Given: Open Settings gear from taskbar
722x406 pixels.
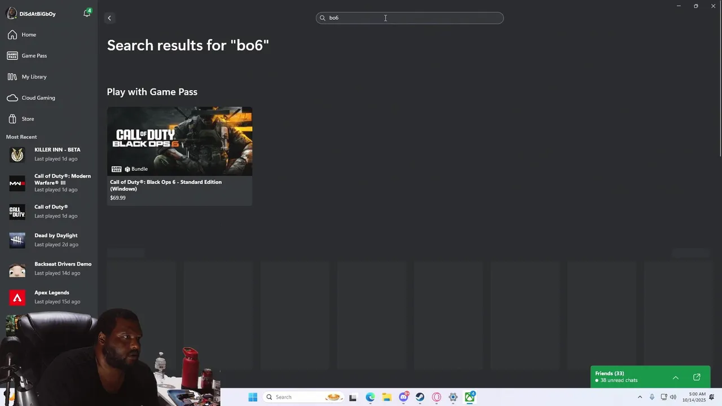Looking at the screenshot, I should pyautogui.click(x=453, y=397).
